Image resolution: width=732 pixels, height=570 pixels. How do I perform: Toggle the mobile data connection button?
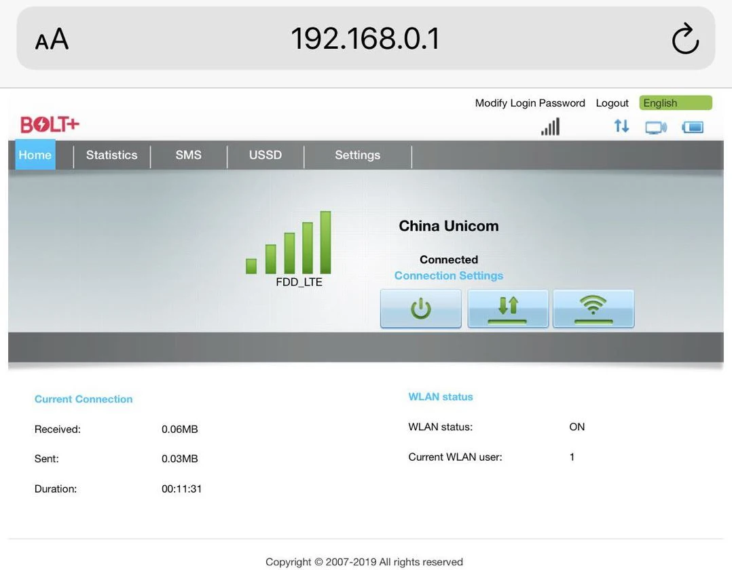(x=507, y=309)
